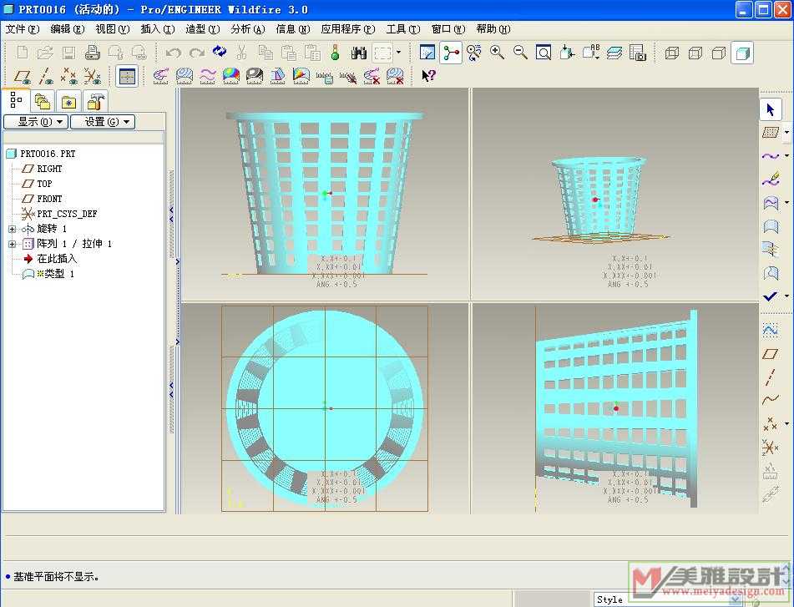
Task: Open the 编辑(E) menu
Action: pos(68,29)
